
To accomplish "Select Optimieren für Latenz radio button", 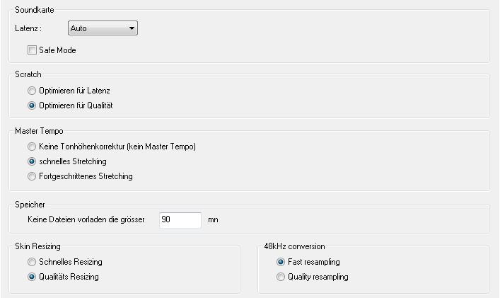I will click(31, 91).
